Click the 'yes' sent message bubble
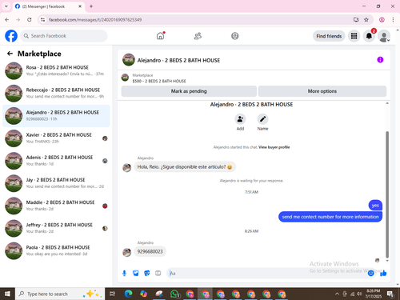The height and width of the screenshot is (300, 400). [x=375, y=205]
